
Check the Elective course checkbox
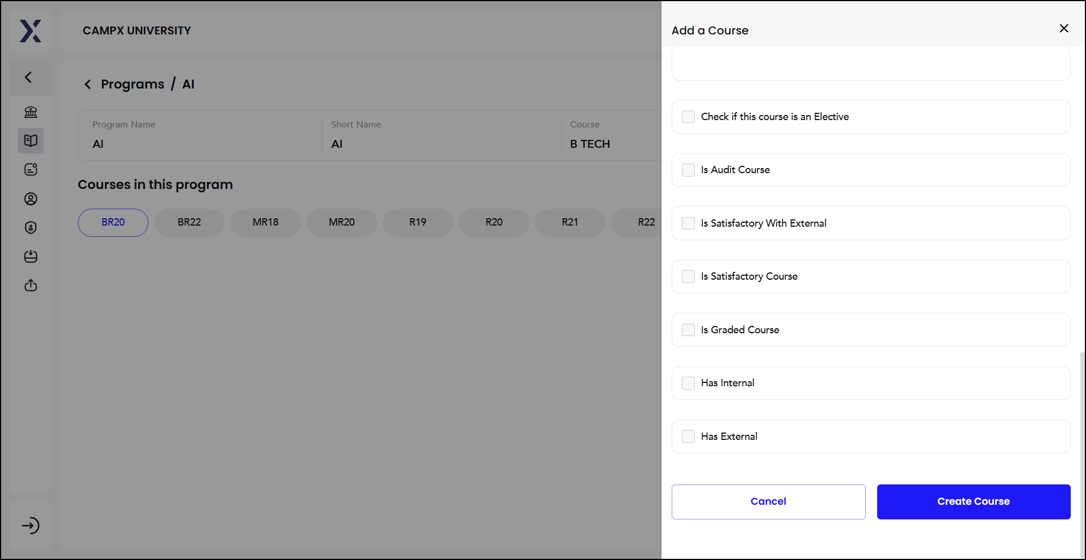click(x=688, y=117)
